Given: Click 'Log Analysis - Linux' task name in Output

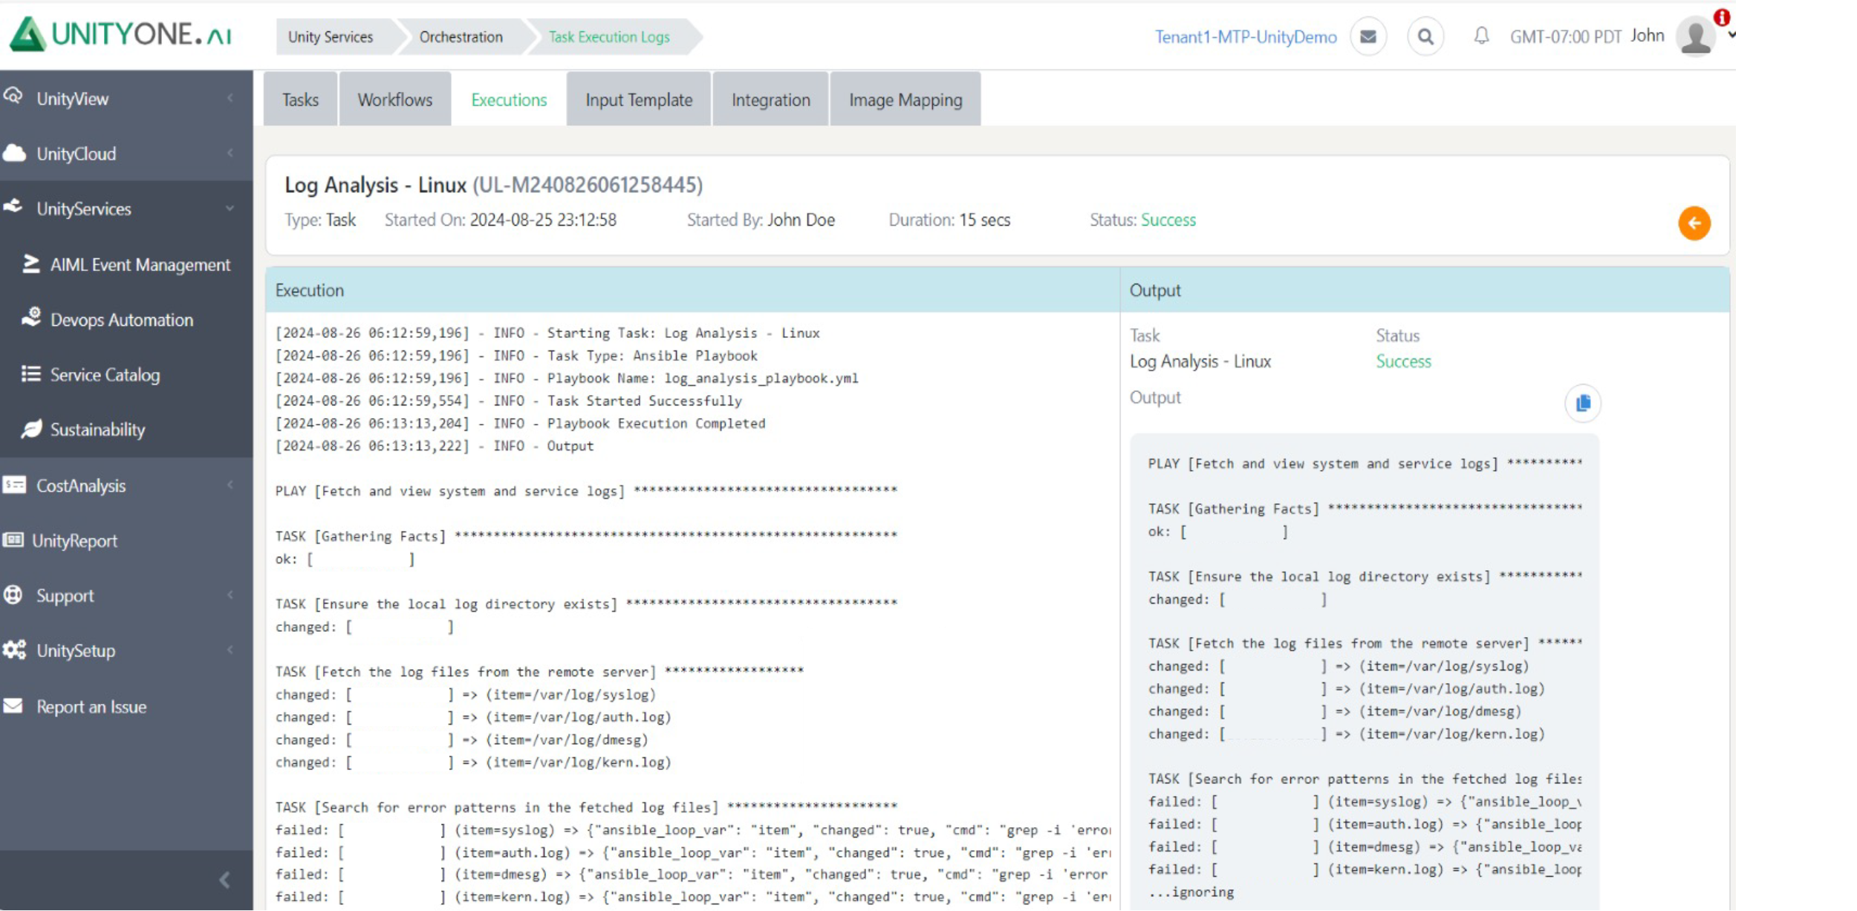Looking at the screenshot, I should click(1200, 361).
